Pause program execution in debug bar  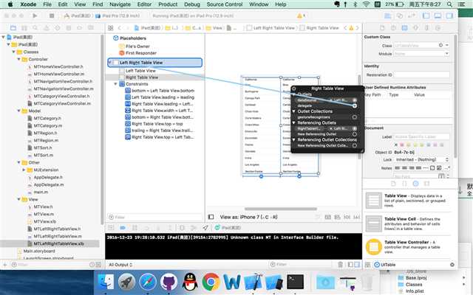pyautogui.click(x=135, y=228)
